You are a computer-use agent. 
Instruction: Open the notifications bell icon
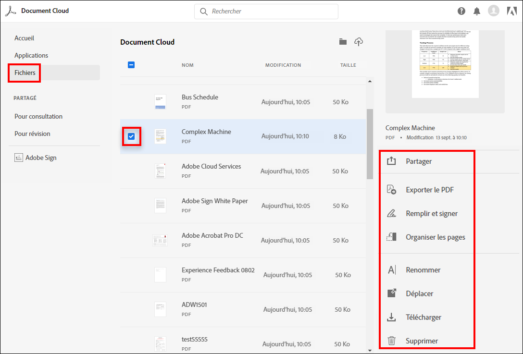(477, 11)
